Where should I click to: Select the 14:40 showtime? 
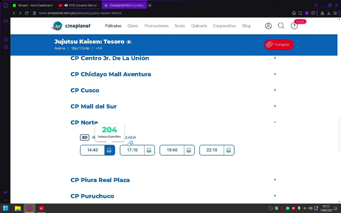point(92,150)
